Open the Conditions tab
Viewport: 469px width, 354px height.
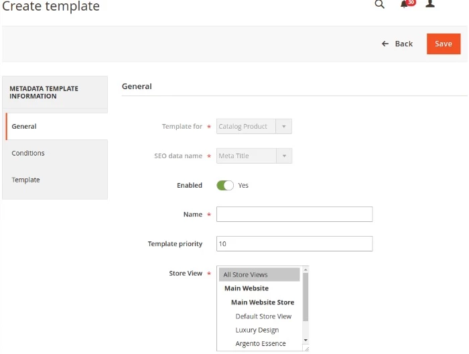(56, 153)
